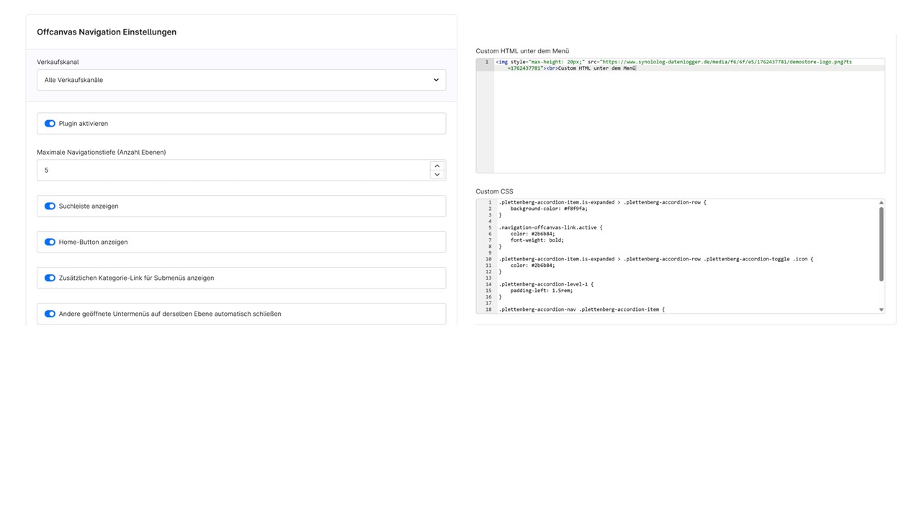
Task: Click the Custom HTML unter dem Menü label
Action: coord(522,51)
